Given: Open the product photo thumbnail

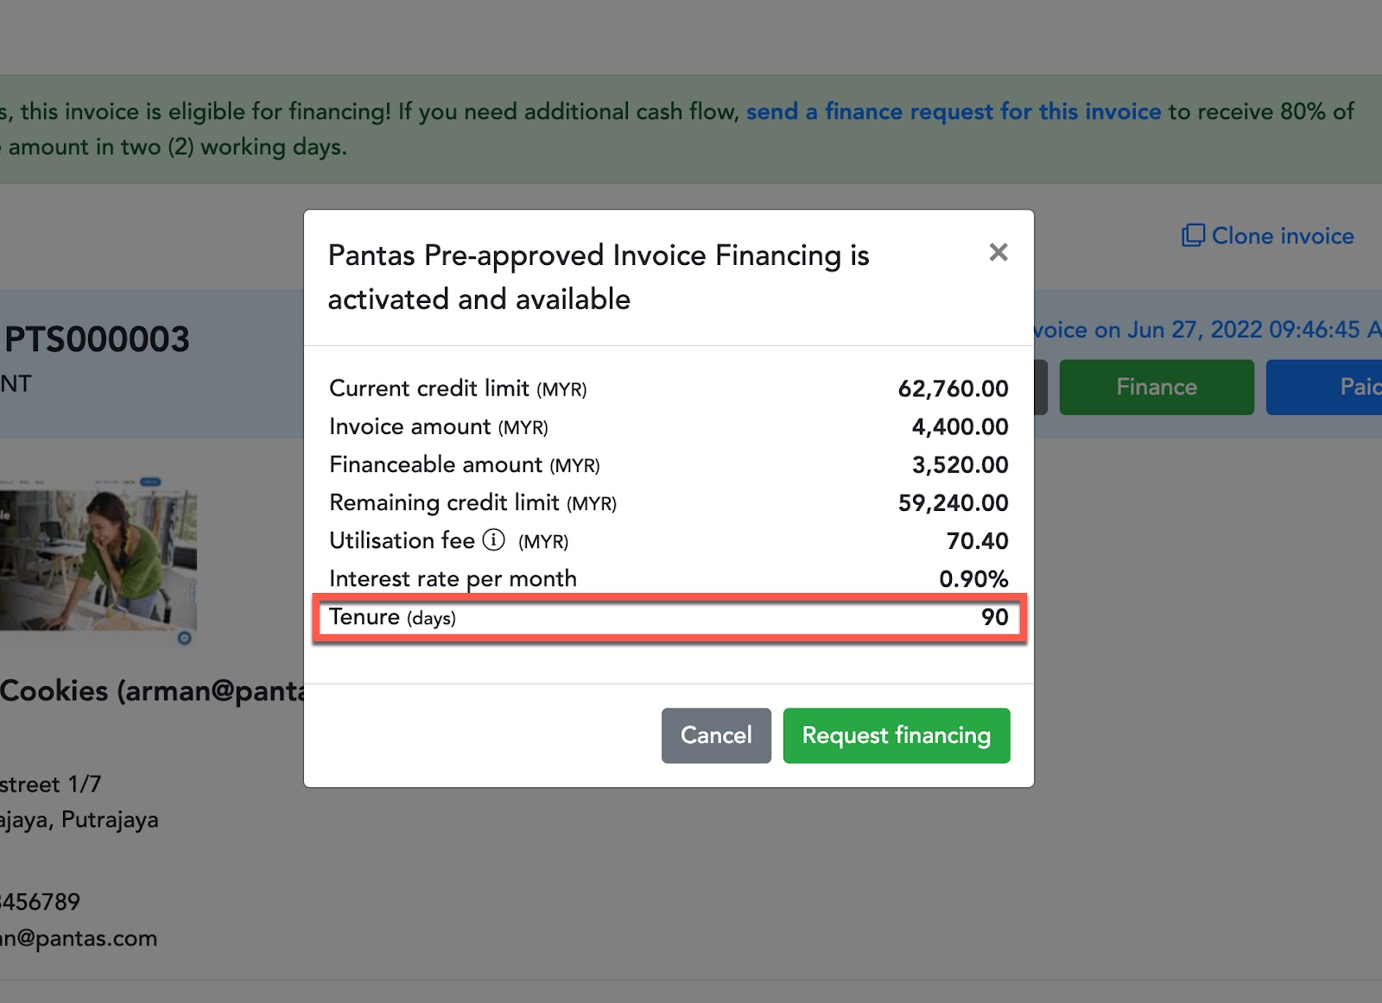Looking at the screenshot, I should tap(98, 559).
